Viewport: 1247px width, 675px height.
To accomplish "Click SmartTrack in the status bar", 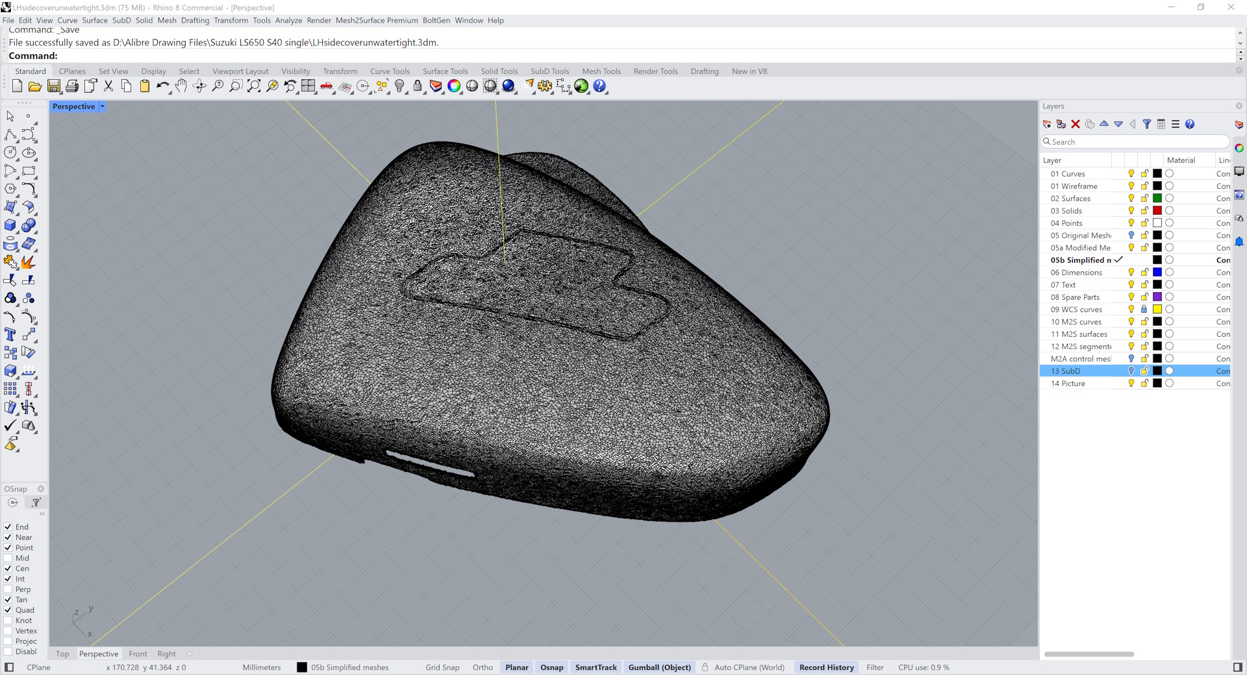I will pyautogui.click(x=596, y=667).
